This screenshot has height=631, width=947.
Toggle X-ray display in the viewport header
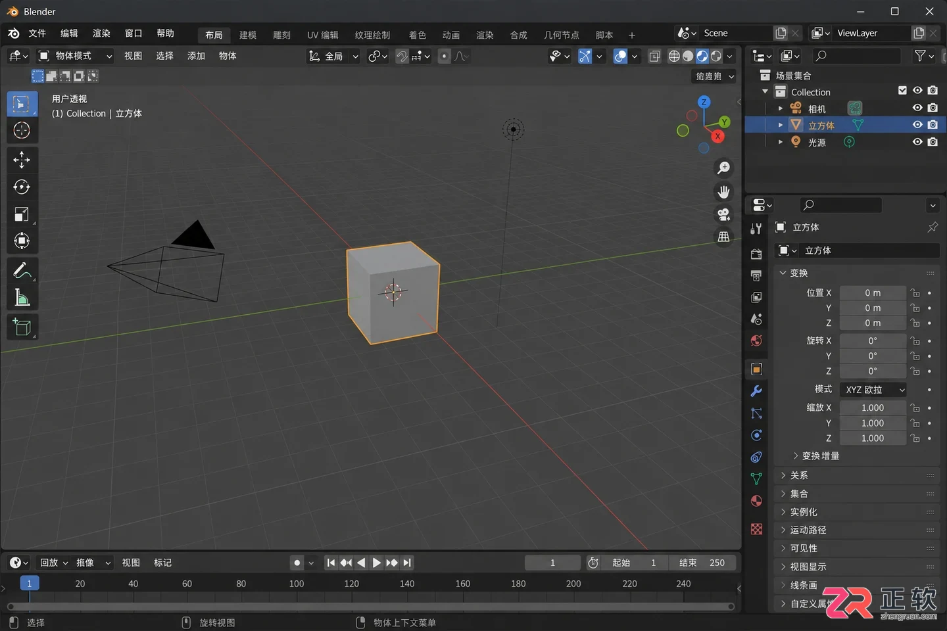654,57
